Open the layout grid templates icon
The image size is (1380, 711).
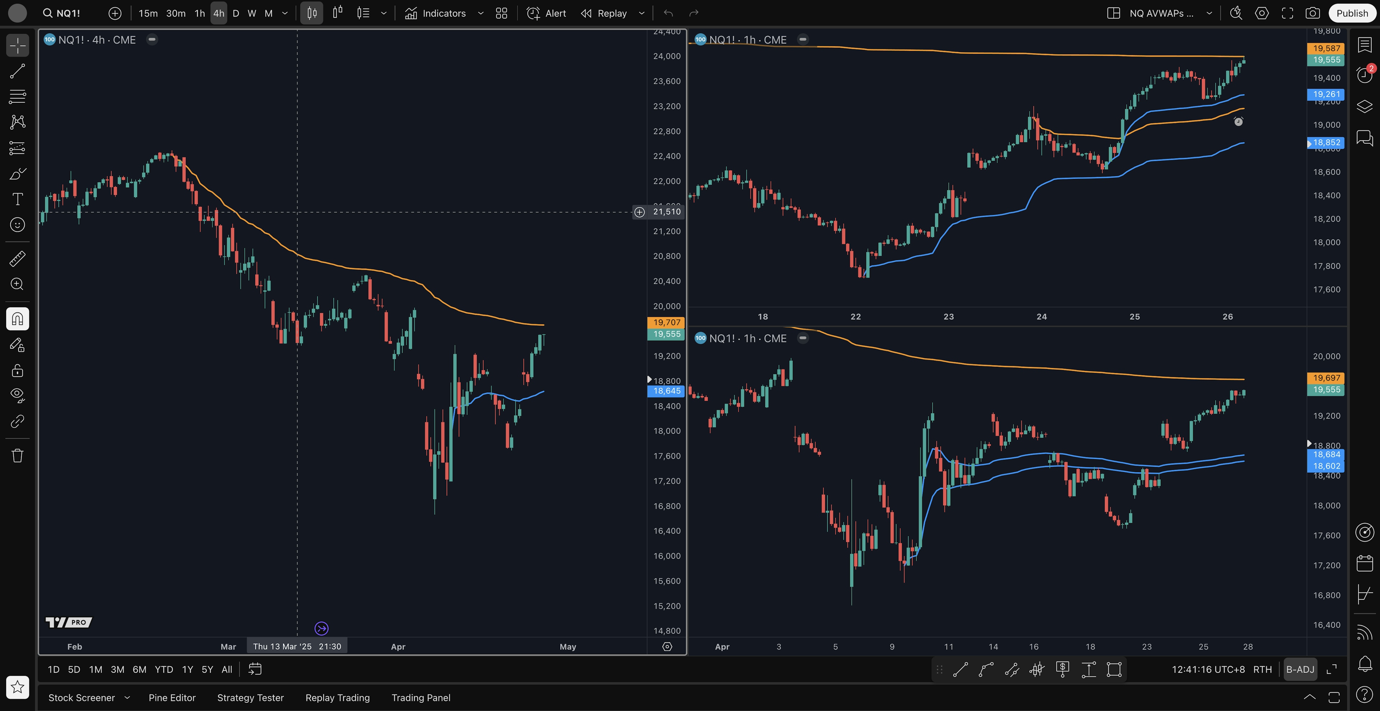[501, 13]
